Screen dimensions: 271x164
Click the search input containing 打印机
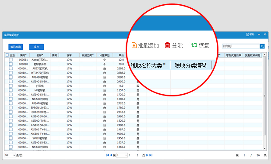(241, 46)
